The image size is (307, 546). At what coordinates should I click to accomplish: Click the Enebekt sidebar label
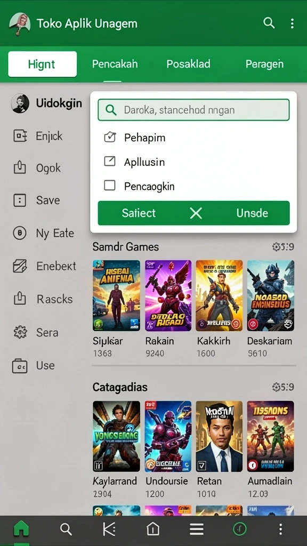coord(56,266)
